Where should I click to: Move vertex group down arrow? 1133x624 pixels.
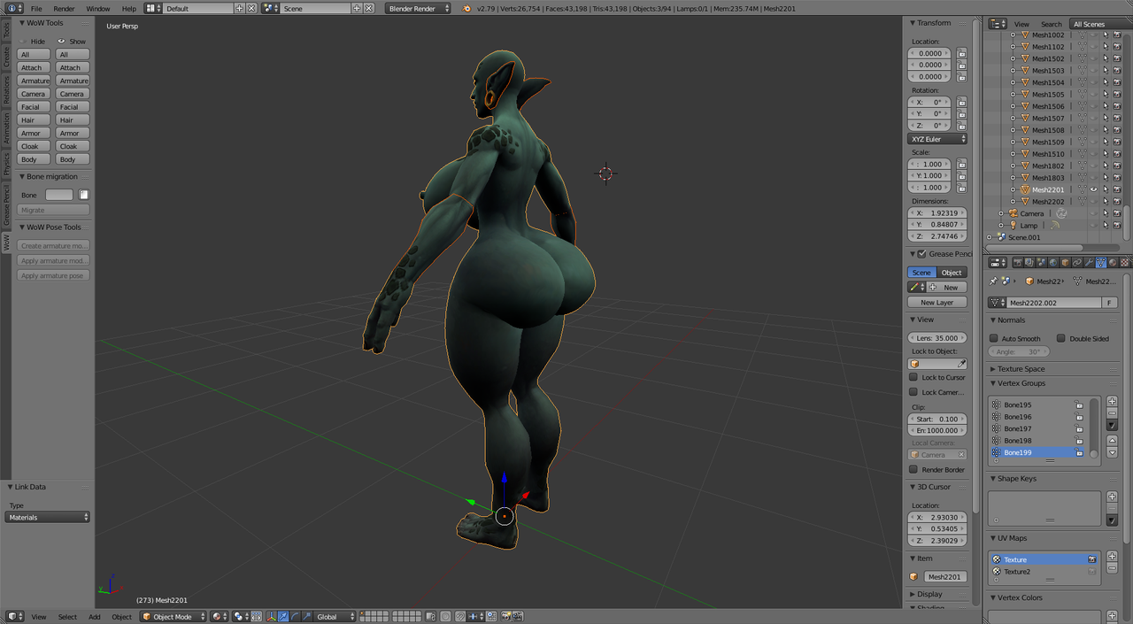pos(1112,452)
